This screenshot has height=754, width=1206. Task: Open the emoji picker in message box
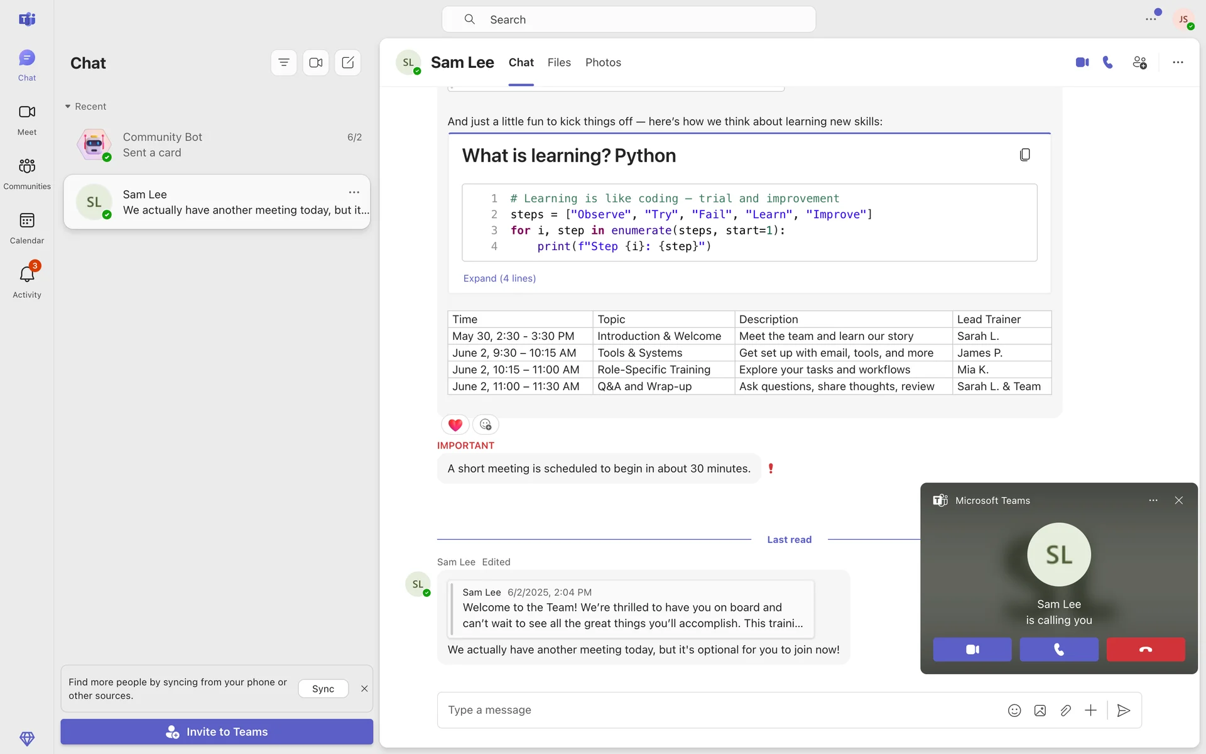[x=1014, y=710]
